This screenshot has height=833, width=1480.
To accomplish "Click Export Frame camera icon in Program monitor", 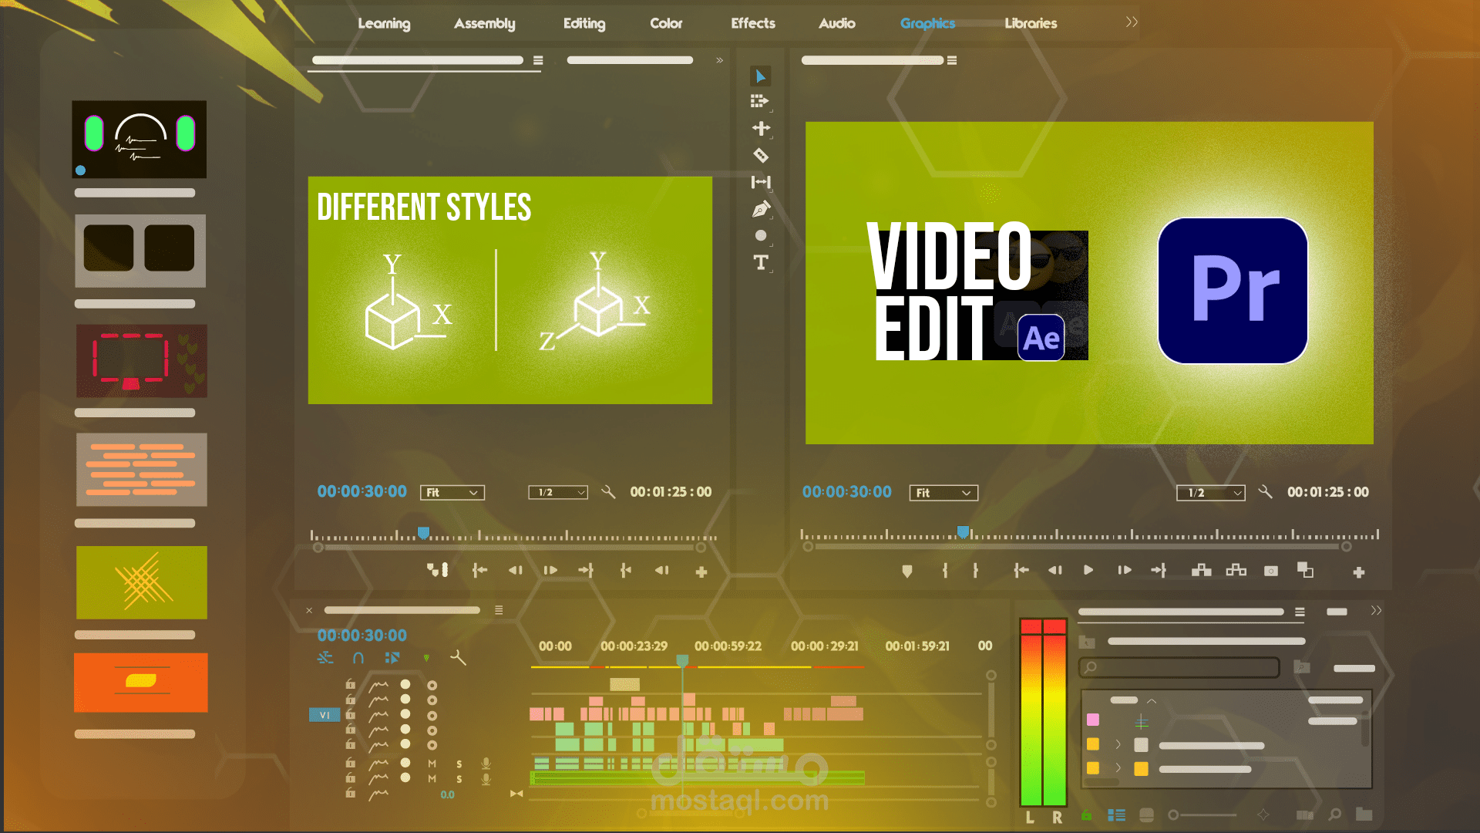I will point(1271,571).
